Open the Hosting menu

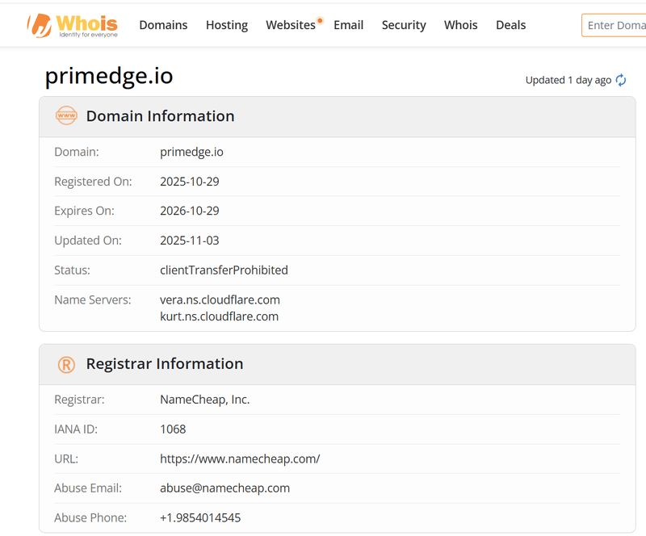pyautogui.click(x=227, y=25)
